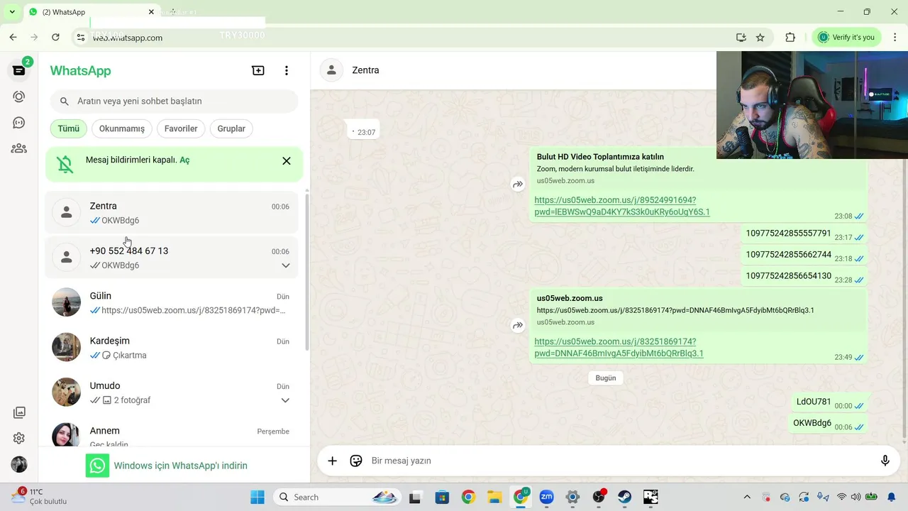Go back in the browser
The width and height of the screenshot is (908, 511).
(13, 37)
